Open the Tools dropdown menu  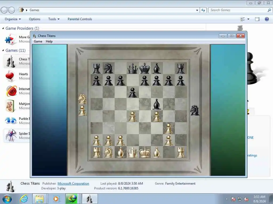pyautogui.click(x=54, y=19)
